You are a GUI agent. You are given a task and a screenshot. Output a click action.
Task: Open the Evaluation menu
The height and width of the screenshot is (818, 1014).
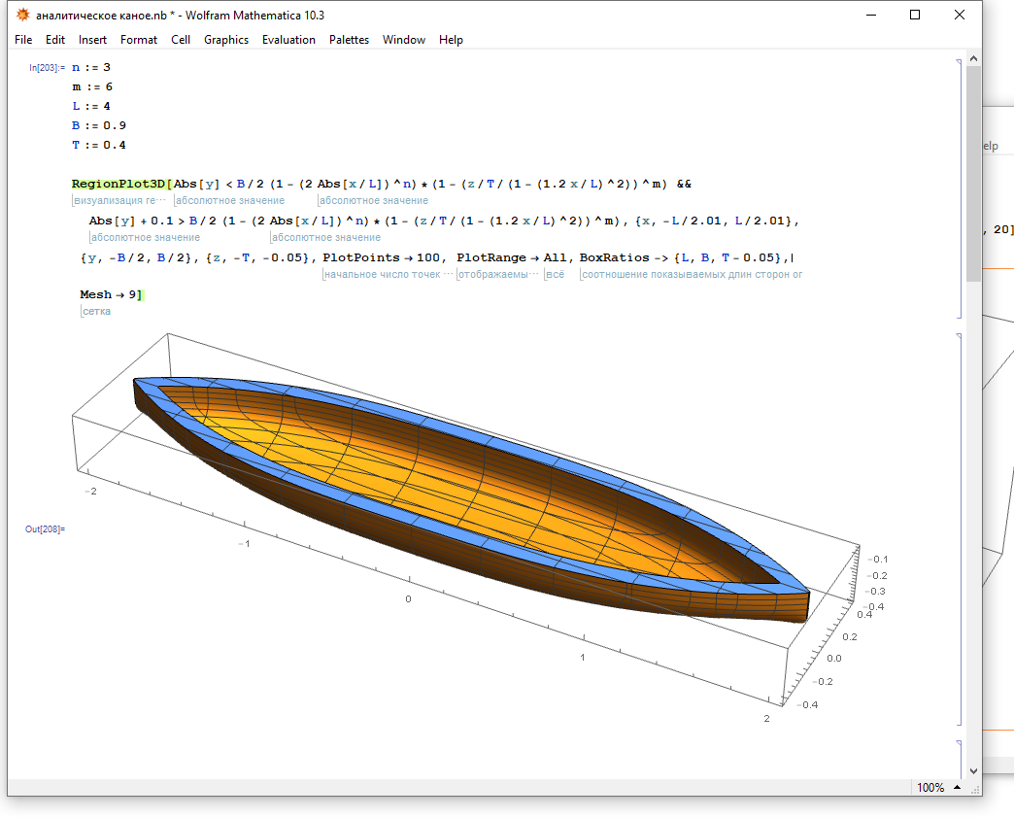click(x=288, y=40)
